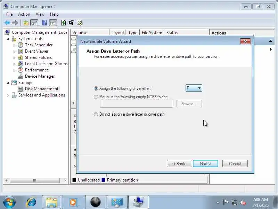Click the green Refresh toolbar icon

click(x=63, y=23)
